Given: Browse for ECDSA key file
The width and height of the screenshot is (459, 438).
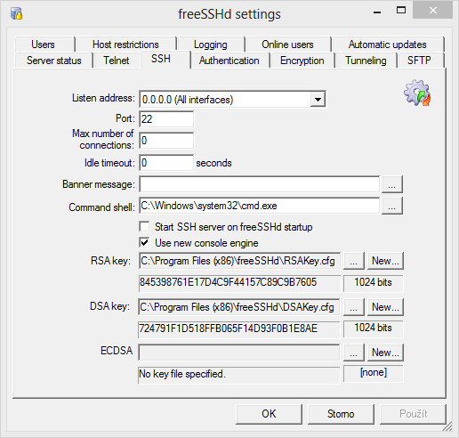Looking at the screenshot, I should pos(354,353).
